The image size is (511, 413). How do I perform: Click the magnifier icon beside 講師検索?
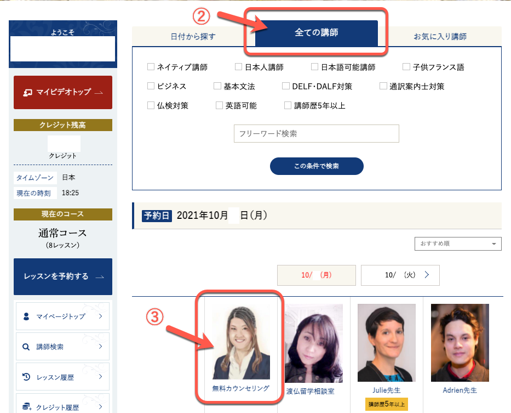coord(26,347)
